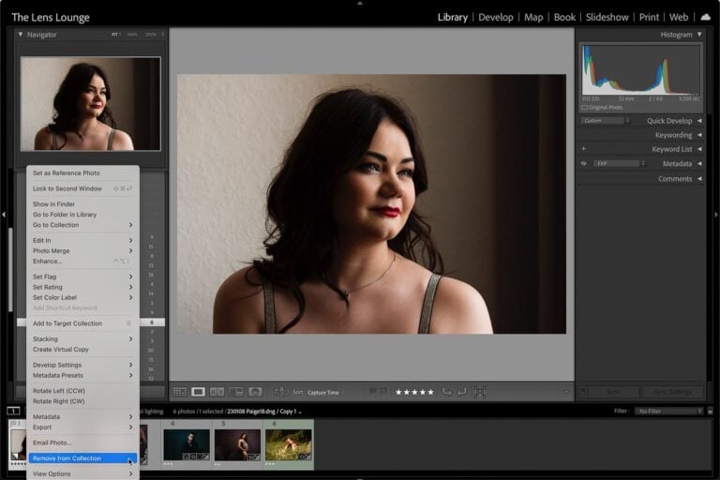720x480 pixels.
Task: Choose Remove from Collection in context menu
Action: (82, 458)
